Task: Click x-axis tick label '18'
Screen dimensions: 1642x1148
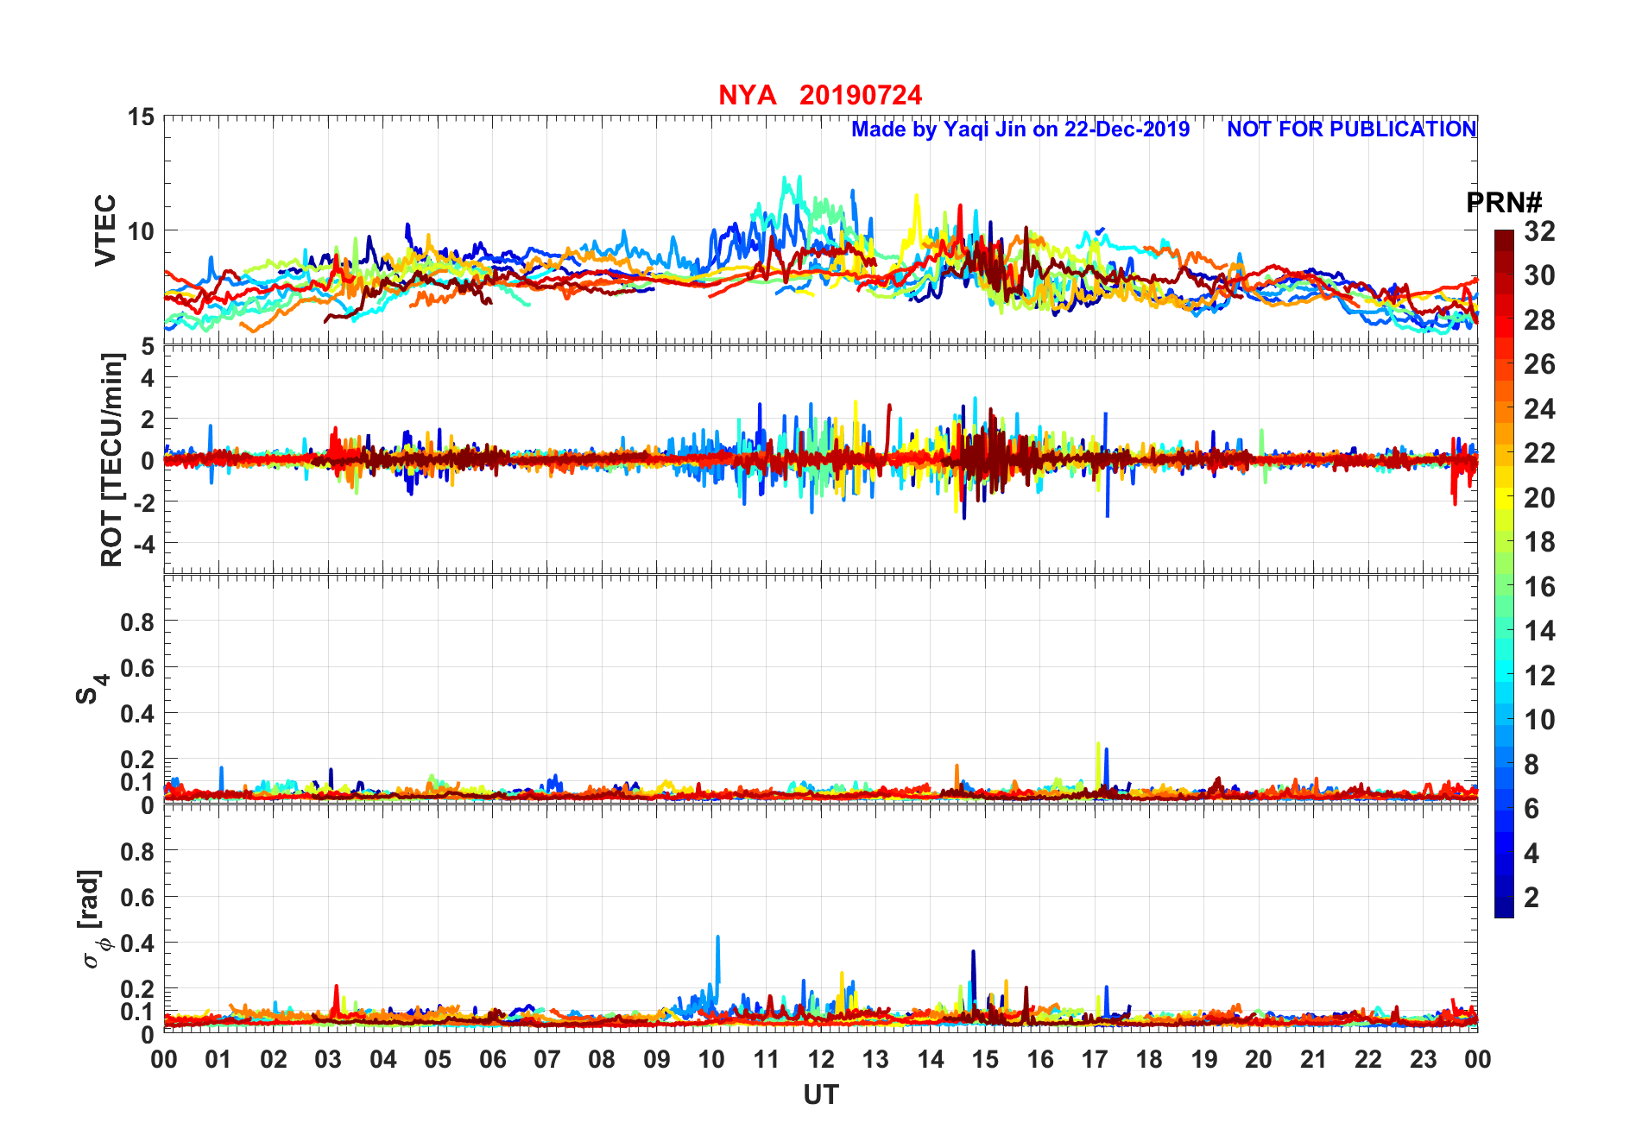Action: click(x=1149, y=1059)
